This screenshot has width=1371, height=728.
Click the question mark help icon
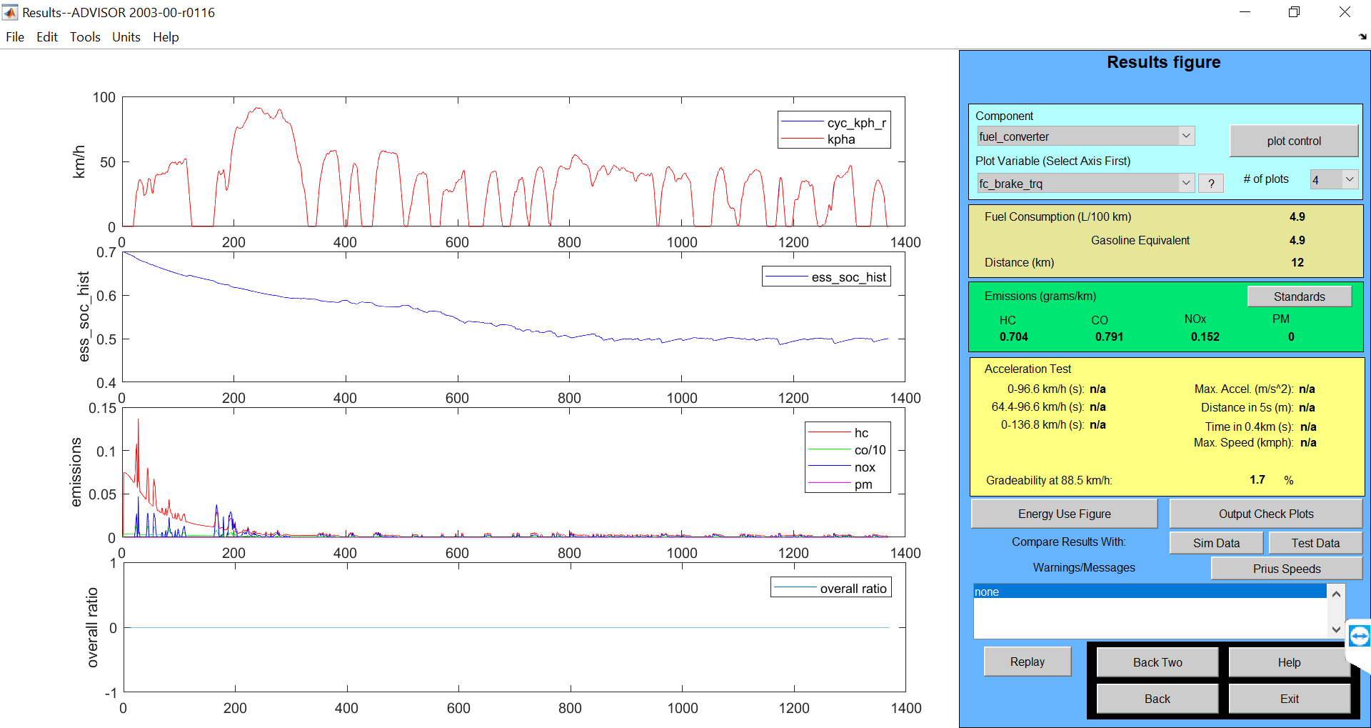pyautogui.click(x=1210, y=183)
